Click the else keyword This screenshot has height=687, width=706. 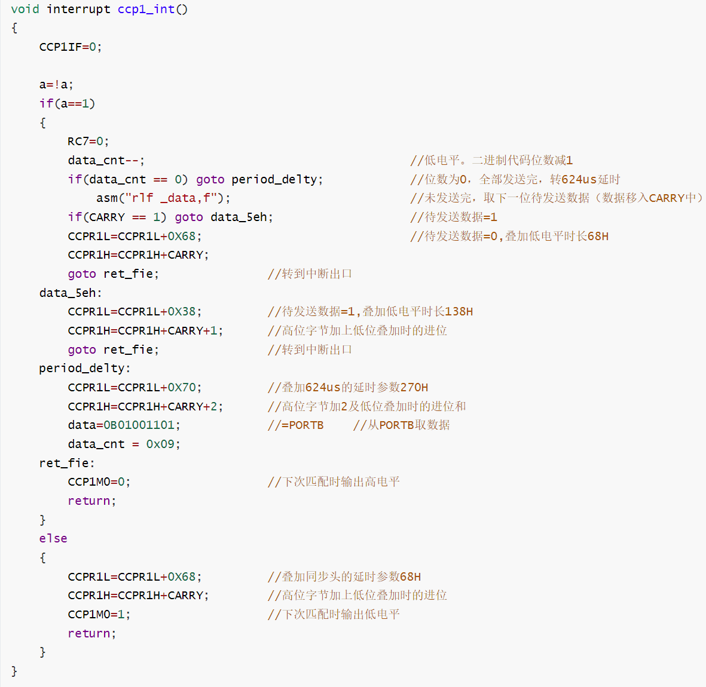(53, 538)
